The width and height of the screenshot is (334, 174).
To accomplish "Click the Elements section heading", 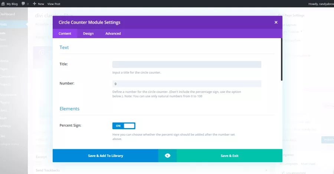I will click(69, 109).
